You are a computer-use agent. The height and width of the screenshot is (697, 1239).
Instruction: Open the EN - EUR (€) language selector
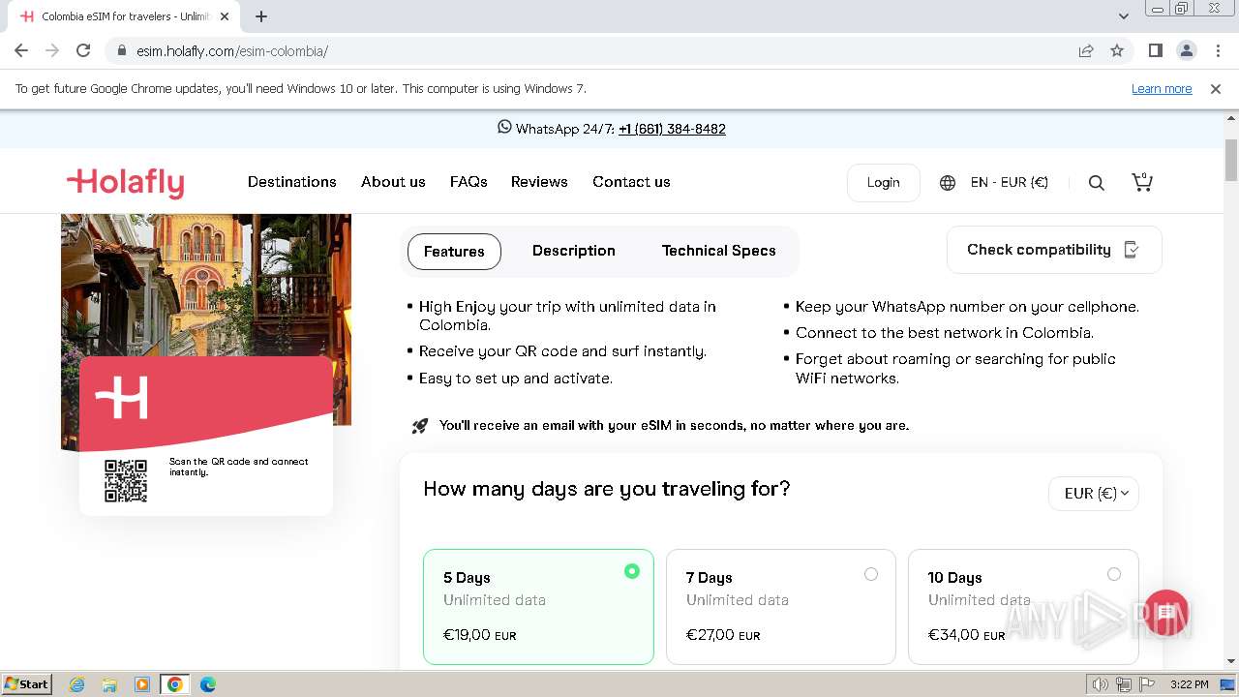[1010, 182]
